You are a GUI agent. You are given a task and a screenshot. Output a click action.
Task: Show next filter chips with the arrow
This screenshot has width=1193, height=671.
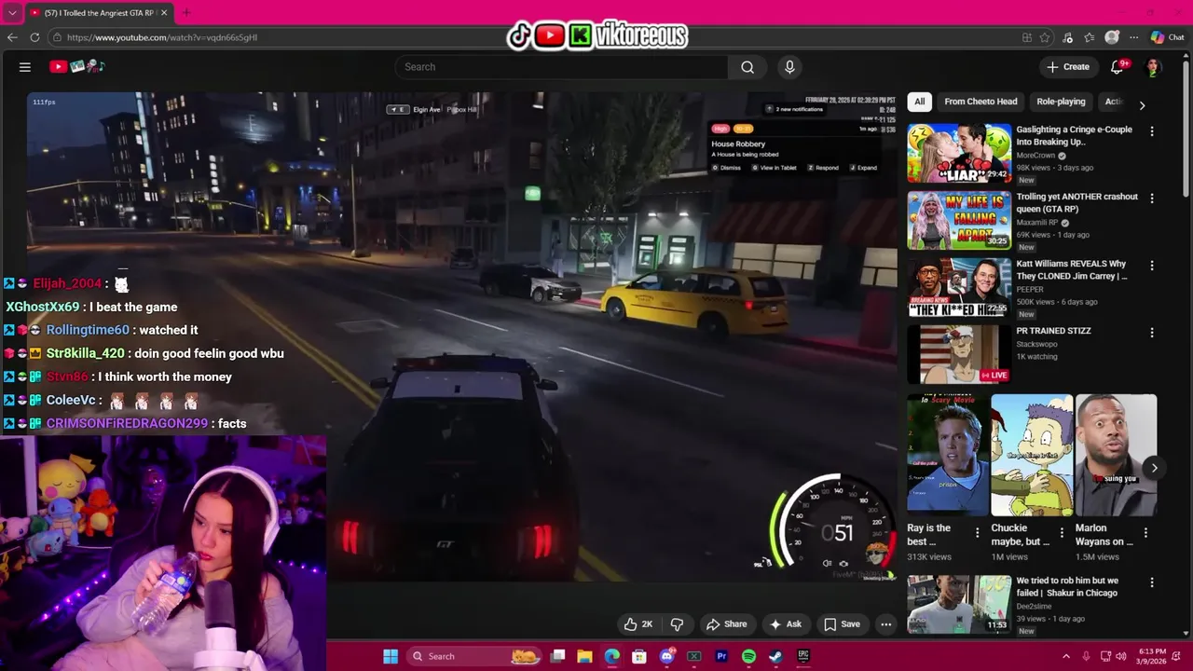coord(1142,105)
